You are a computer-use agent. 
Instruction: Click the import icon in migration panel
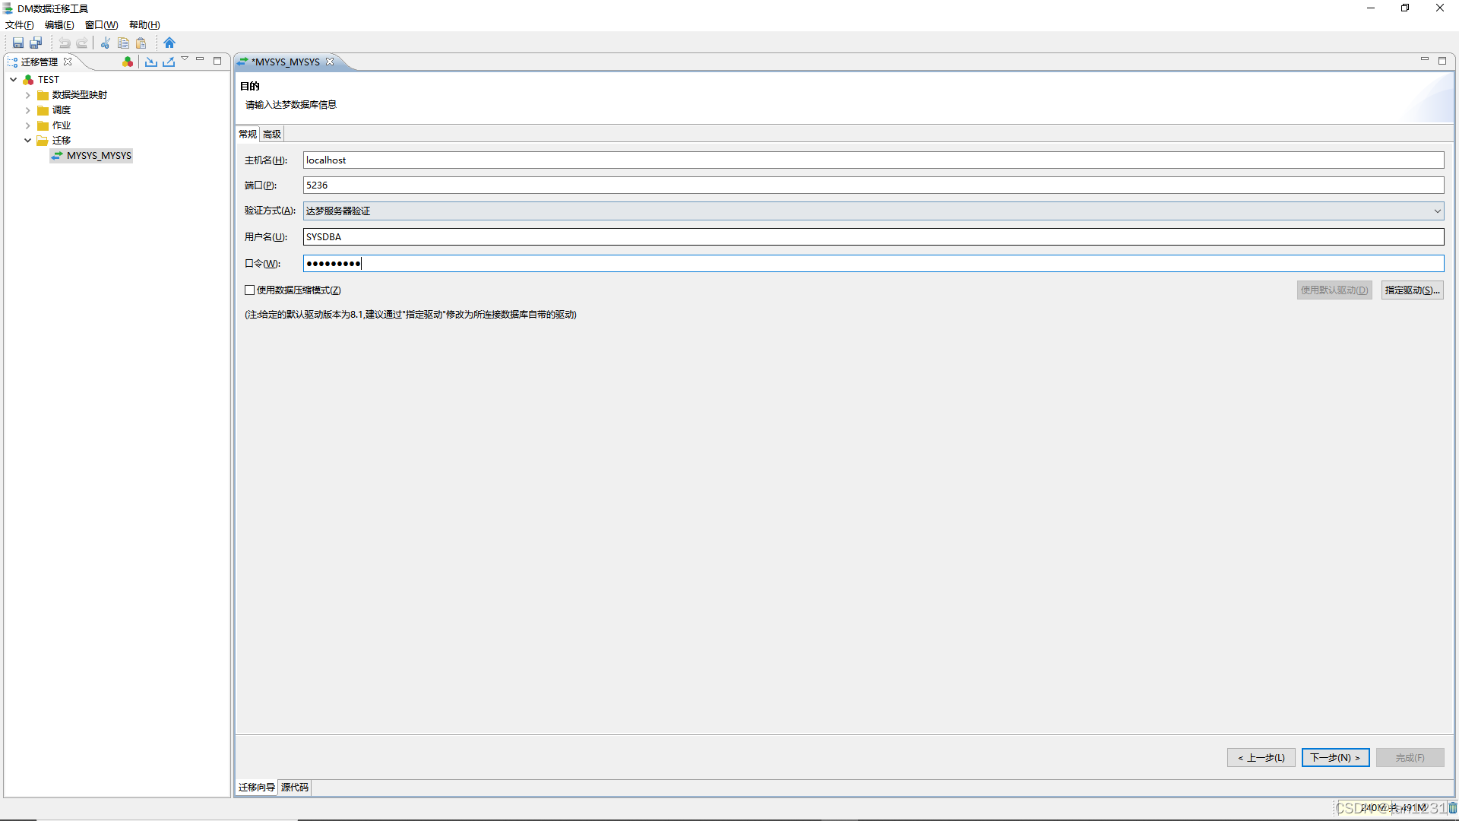pyautogui.click(x=151, y=62)
